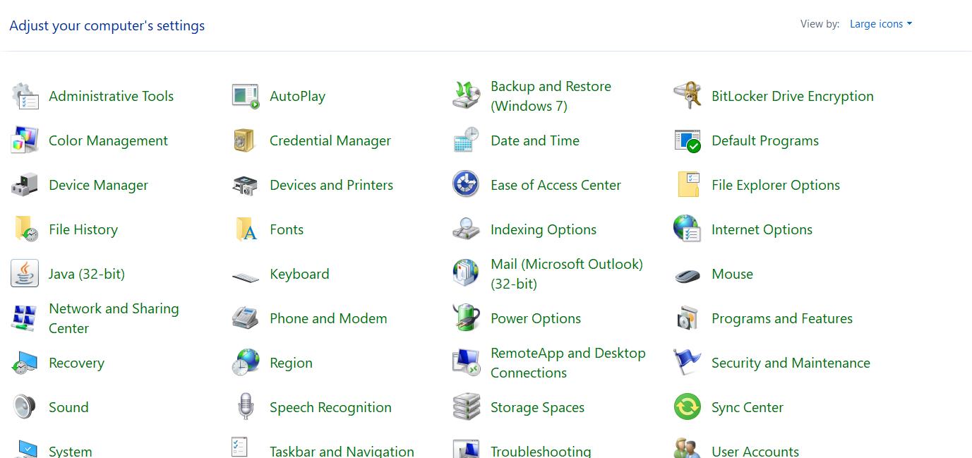The height and width of the screenshot is (458, 972).
Task: Open the Storage Spaces link
Action: 537,407
